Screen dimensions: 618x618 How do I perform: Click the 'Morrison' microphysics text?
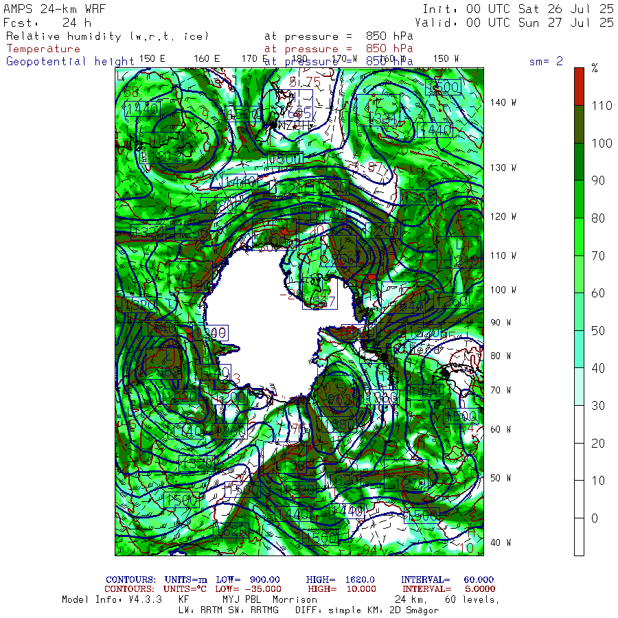pyautogui.click(x=295, y=600)
